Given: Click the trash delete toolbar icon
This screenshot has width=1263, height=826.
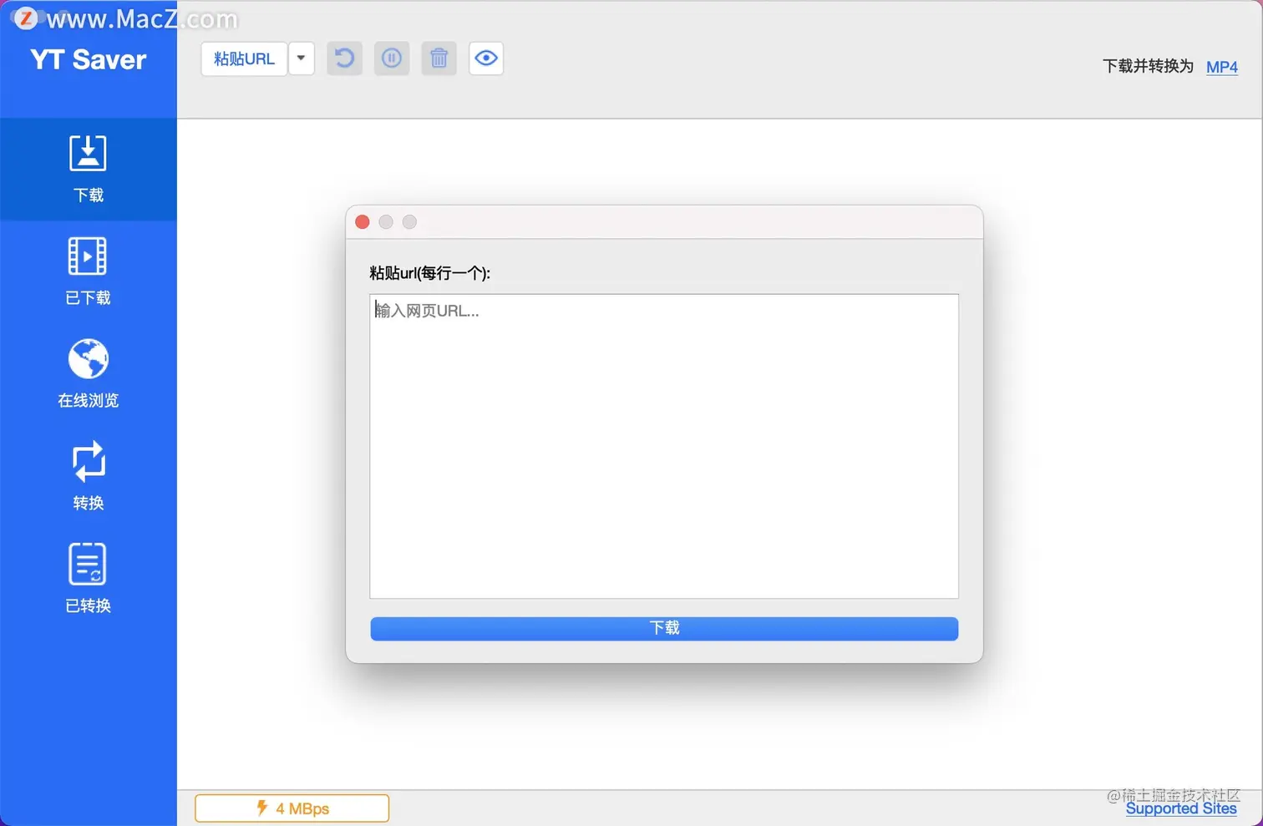Looking at the screenshot, I should (x=439, y=58).
